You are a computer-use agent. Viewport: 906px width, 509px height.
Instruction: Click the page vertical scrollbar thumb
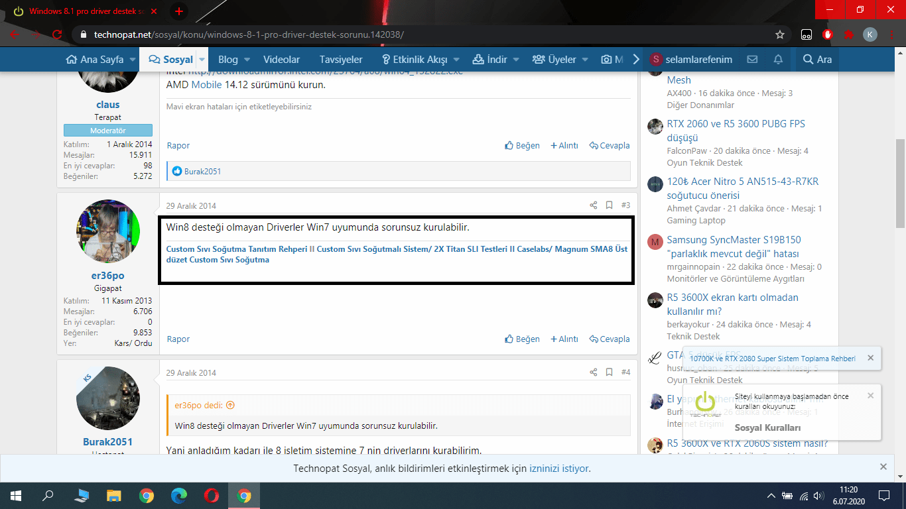900,183
